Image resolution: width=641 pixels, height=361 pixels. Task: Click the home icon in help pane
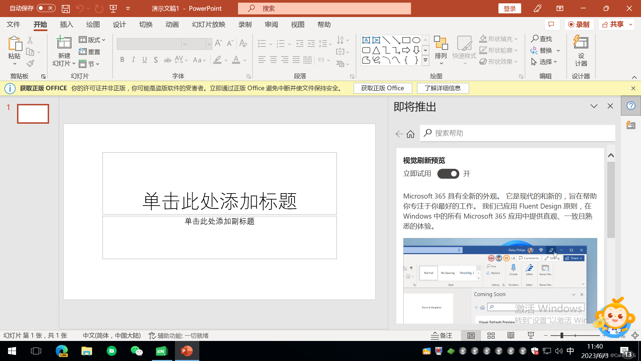click(x=410, y=134)
